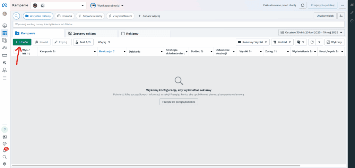Click Przejdź do przeglądu konta button
The height and width of the screenshot is (168, 355).
(179, 102)
